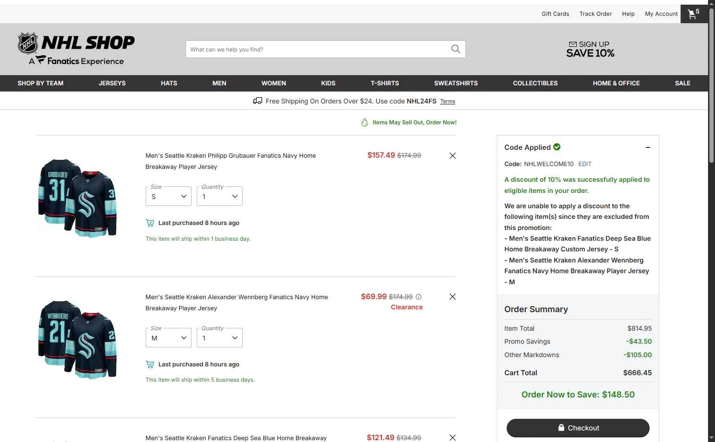Click the Terms link for free shipping
This screenshot has width=715, height=442.
coord(447,101)
